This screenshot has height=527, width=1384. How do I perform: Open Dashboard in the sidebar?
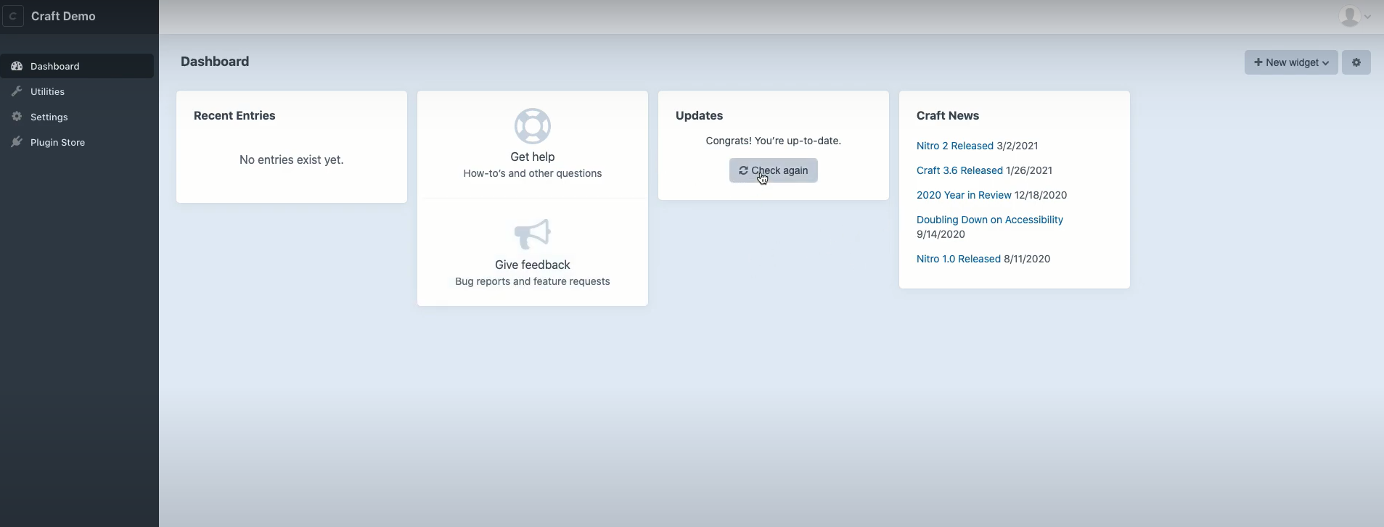click(x=77, y=66)
